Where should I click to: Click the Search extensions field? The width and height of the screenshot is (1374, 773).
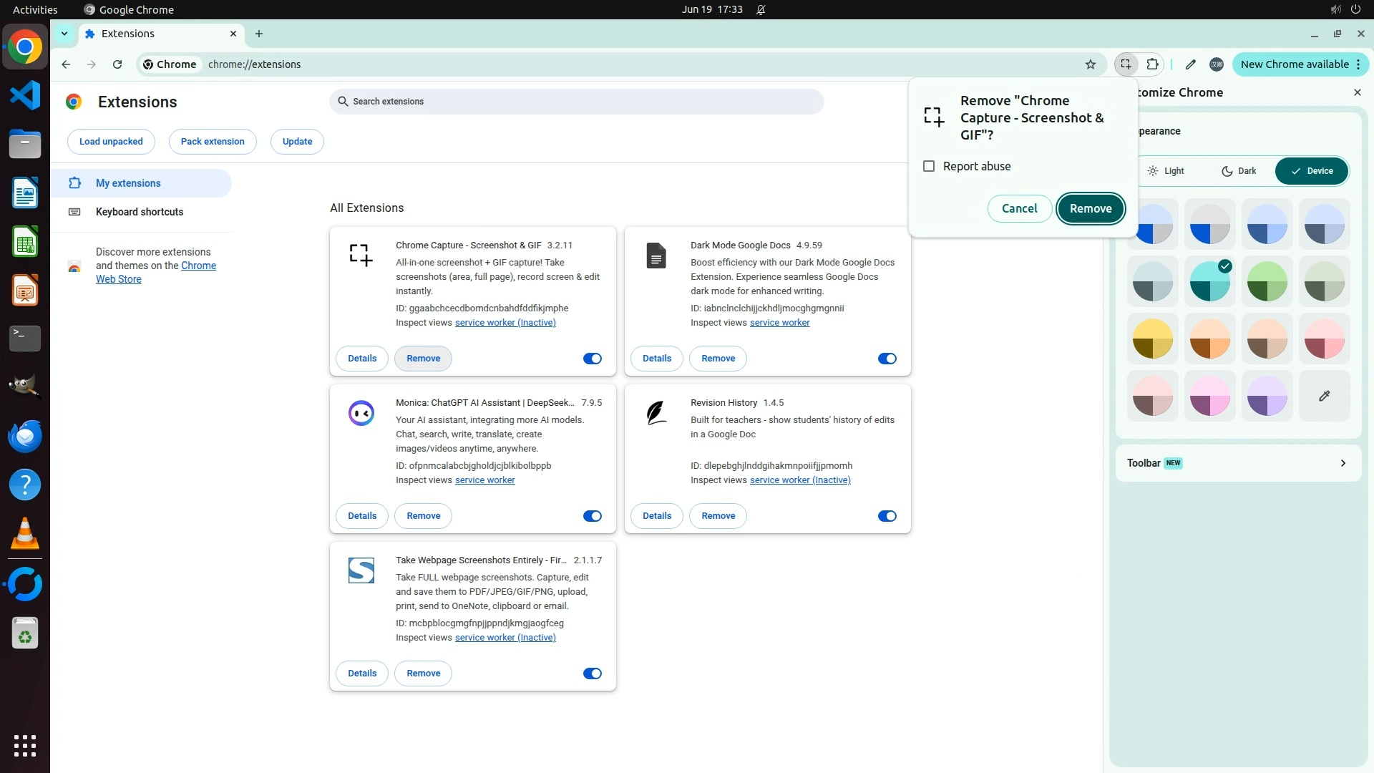[x=576, y=102]
